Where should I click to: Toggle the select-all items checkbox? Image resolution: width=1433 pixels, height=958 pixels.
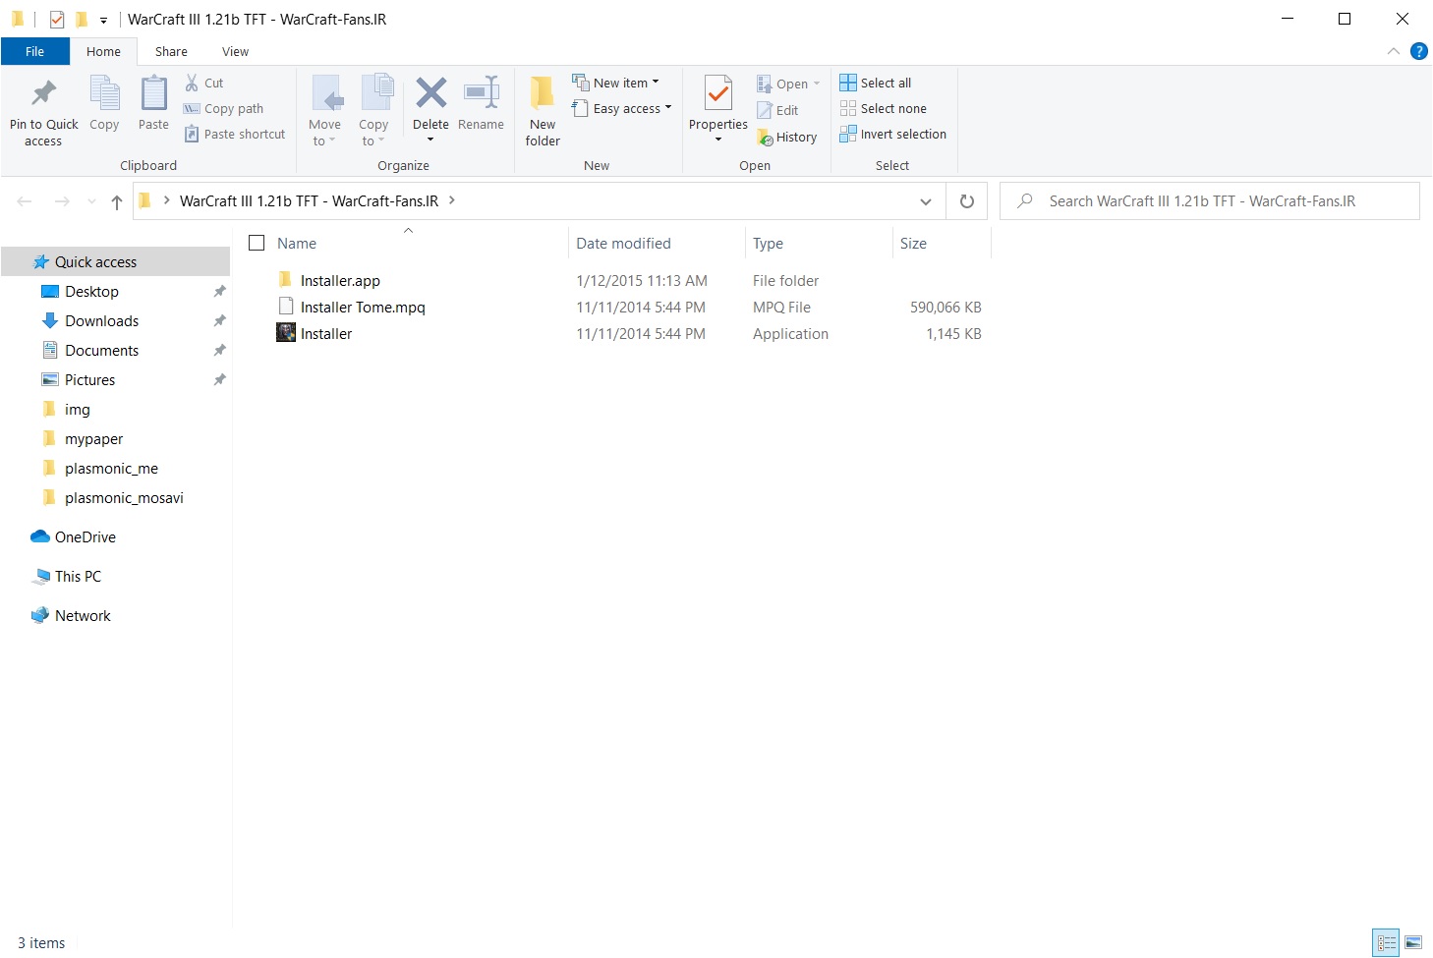point(257,243)
